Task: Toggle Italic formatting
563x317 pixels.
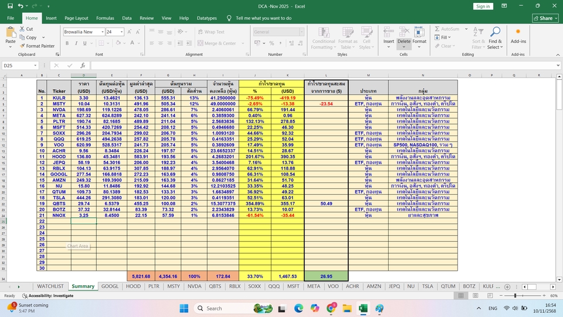Action: [x=76, y=43]
